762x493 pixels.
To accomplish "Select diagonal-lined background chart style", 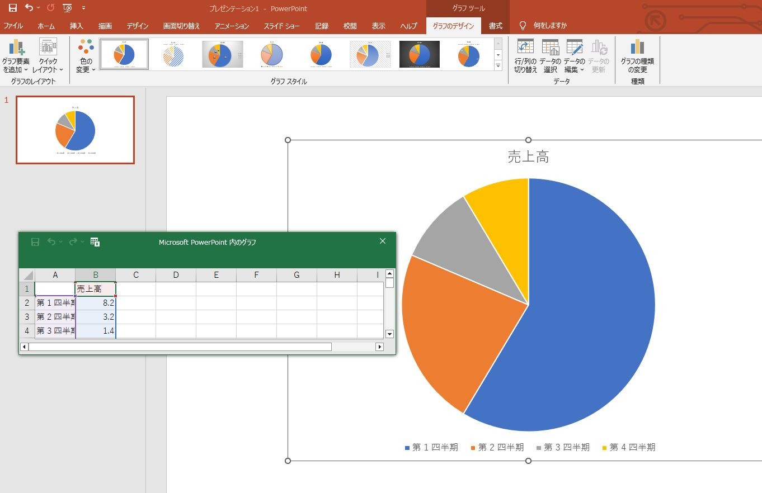I will point(370,54).
